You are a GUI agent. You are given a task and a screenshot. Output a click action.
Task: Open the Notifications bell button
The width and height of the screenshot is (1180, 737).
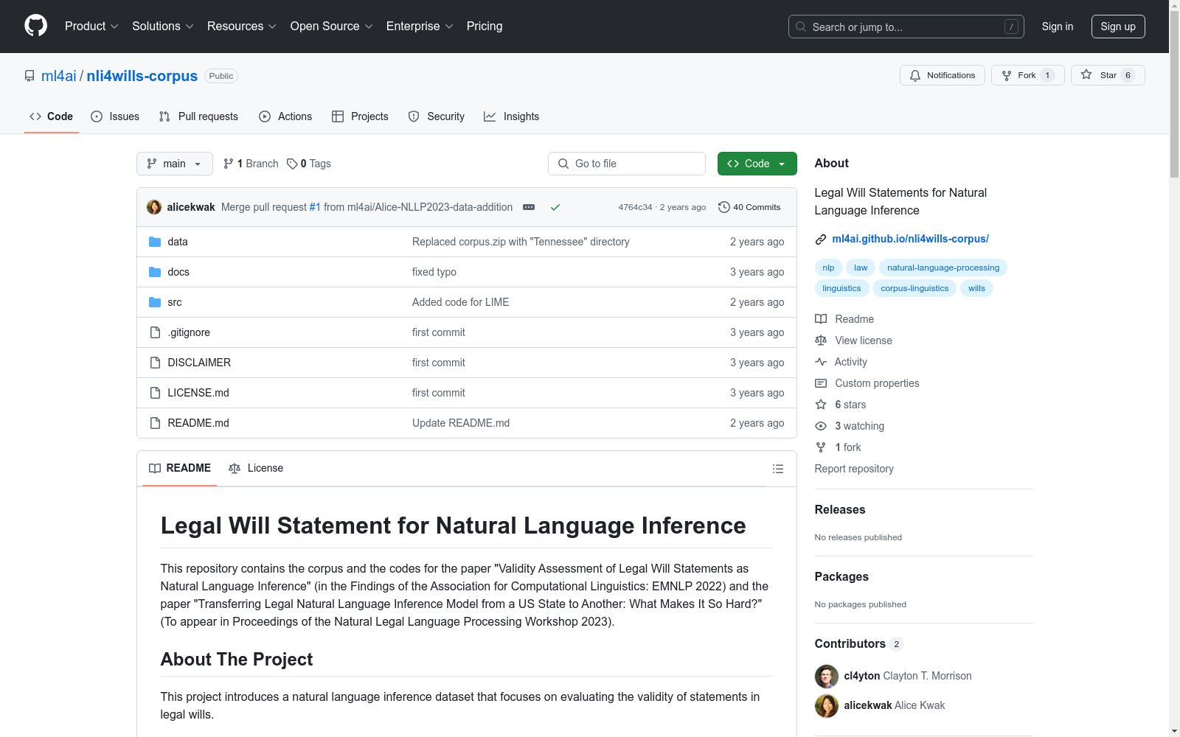pyautogui.click(x=942, y=75)
